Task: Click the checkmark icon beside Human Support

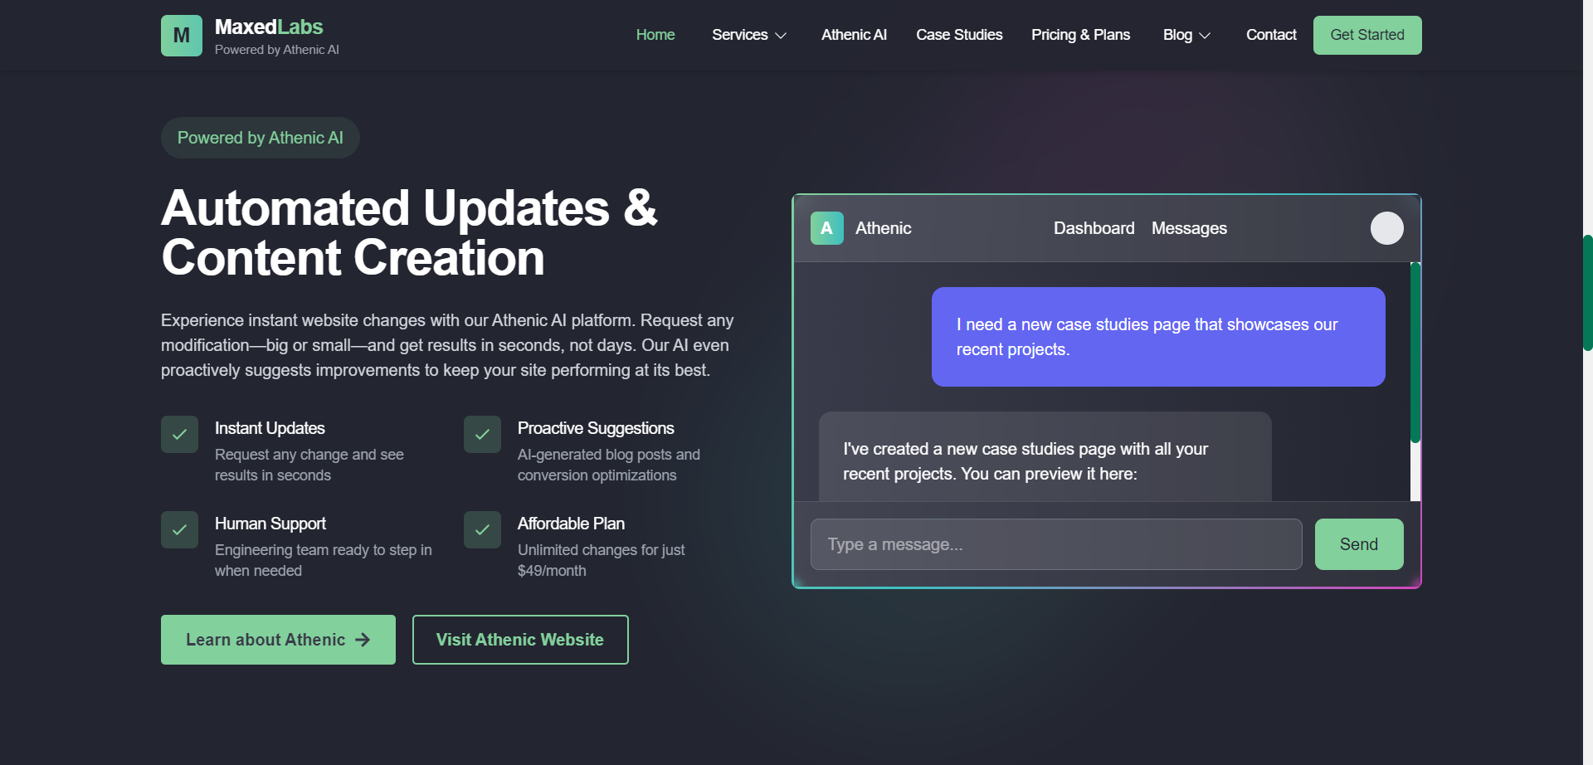Action: pyautogui.click(x=179, y=529)
